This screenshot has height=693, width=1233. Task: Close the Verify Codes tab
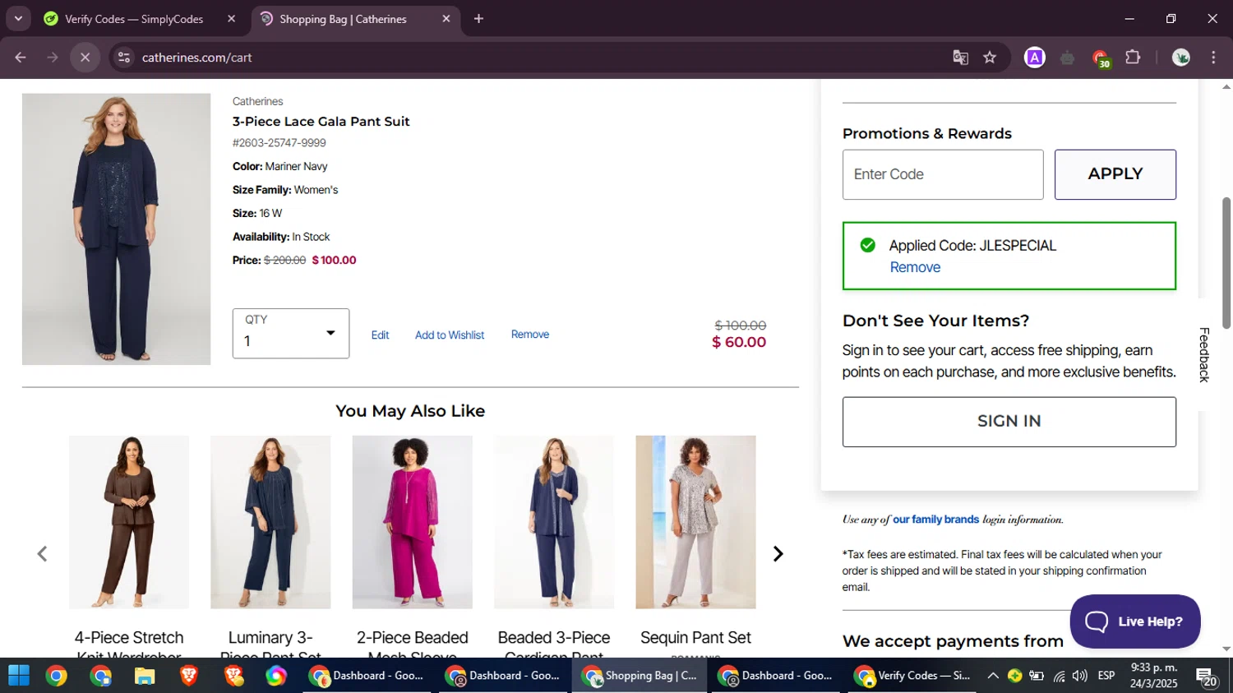click(231, 18)
